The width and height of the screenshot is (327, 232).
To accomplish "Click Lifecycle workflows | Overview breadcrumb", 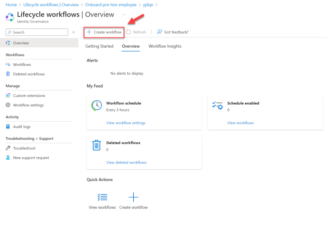I will point(51,5).
